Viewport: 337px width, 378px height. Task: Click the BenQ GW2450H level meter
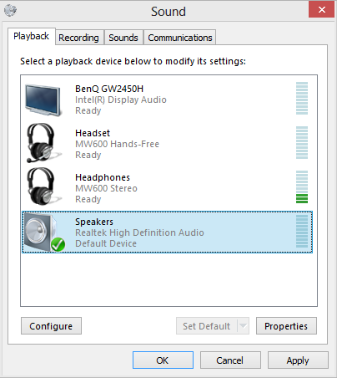[x=302, y=98]
